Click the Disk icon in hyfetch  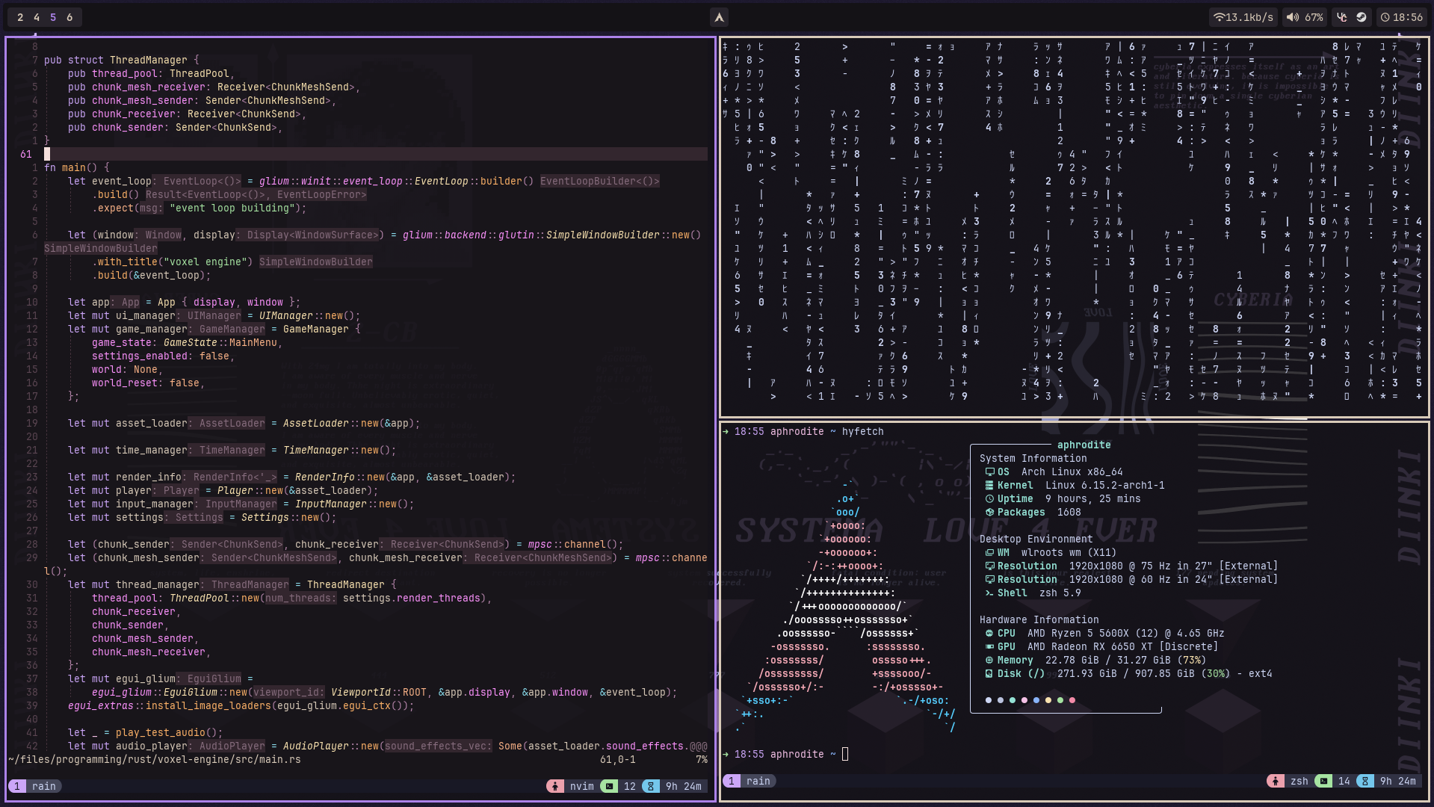tap(989, 674)
